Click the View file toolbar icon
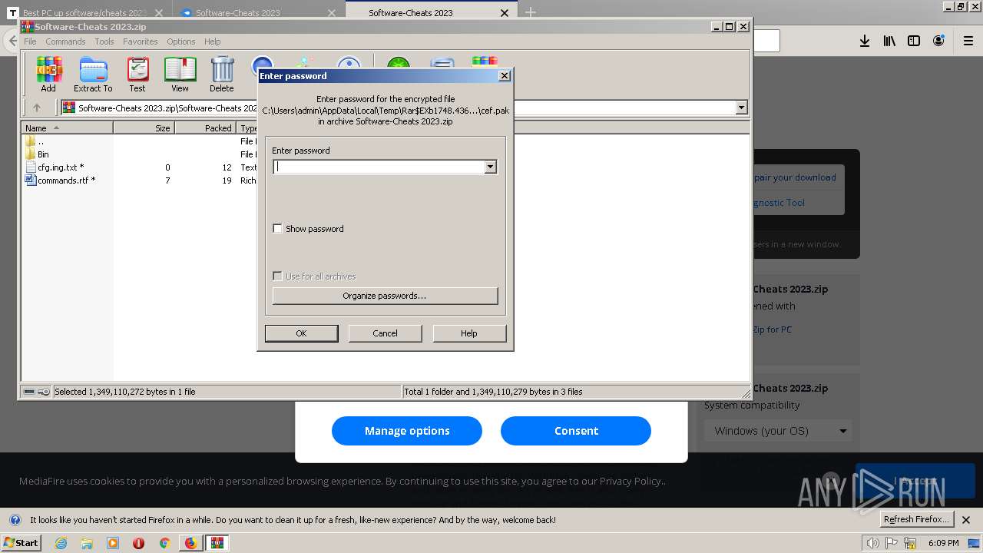 click(180, 75)
